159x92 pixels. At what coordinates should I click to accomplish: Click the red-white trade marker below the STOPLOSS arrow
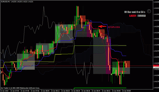[x=102, y=37]
